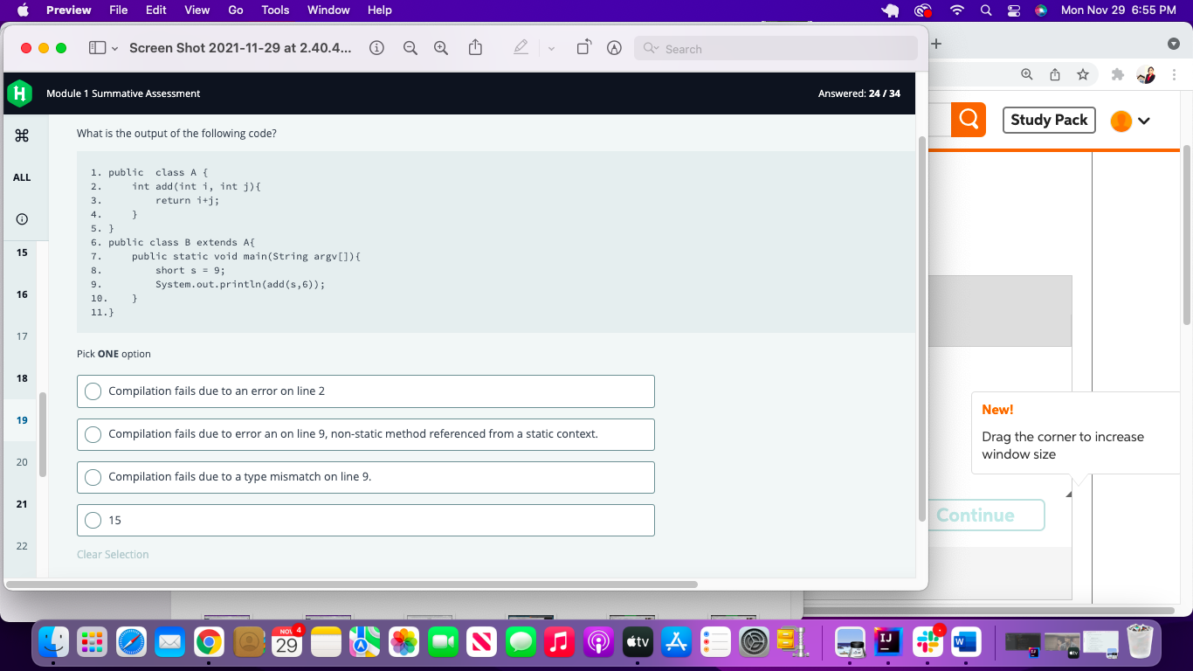Click the Continue button
The height and width of the screenshot is (671, 1193).
pos(985,515)
